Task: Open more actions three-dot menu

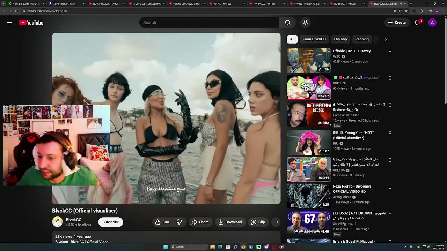Action: pyautogui.click(x=276, y=222)
